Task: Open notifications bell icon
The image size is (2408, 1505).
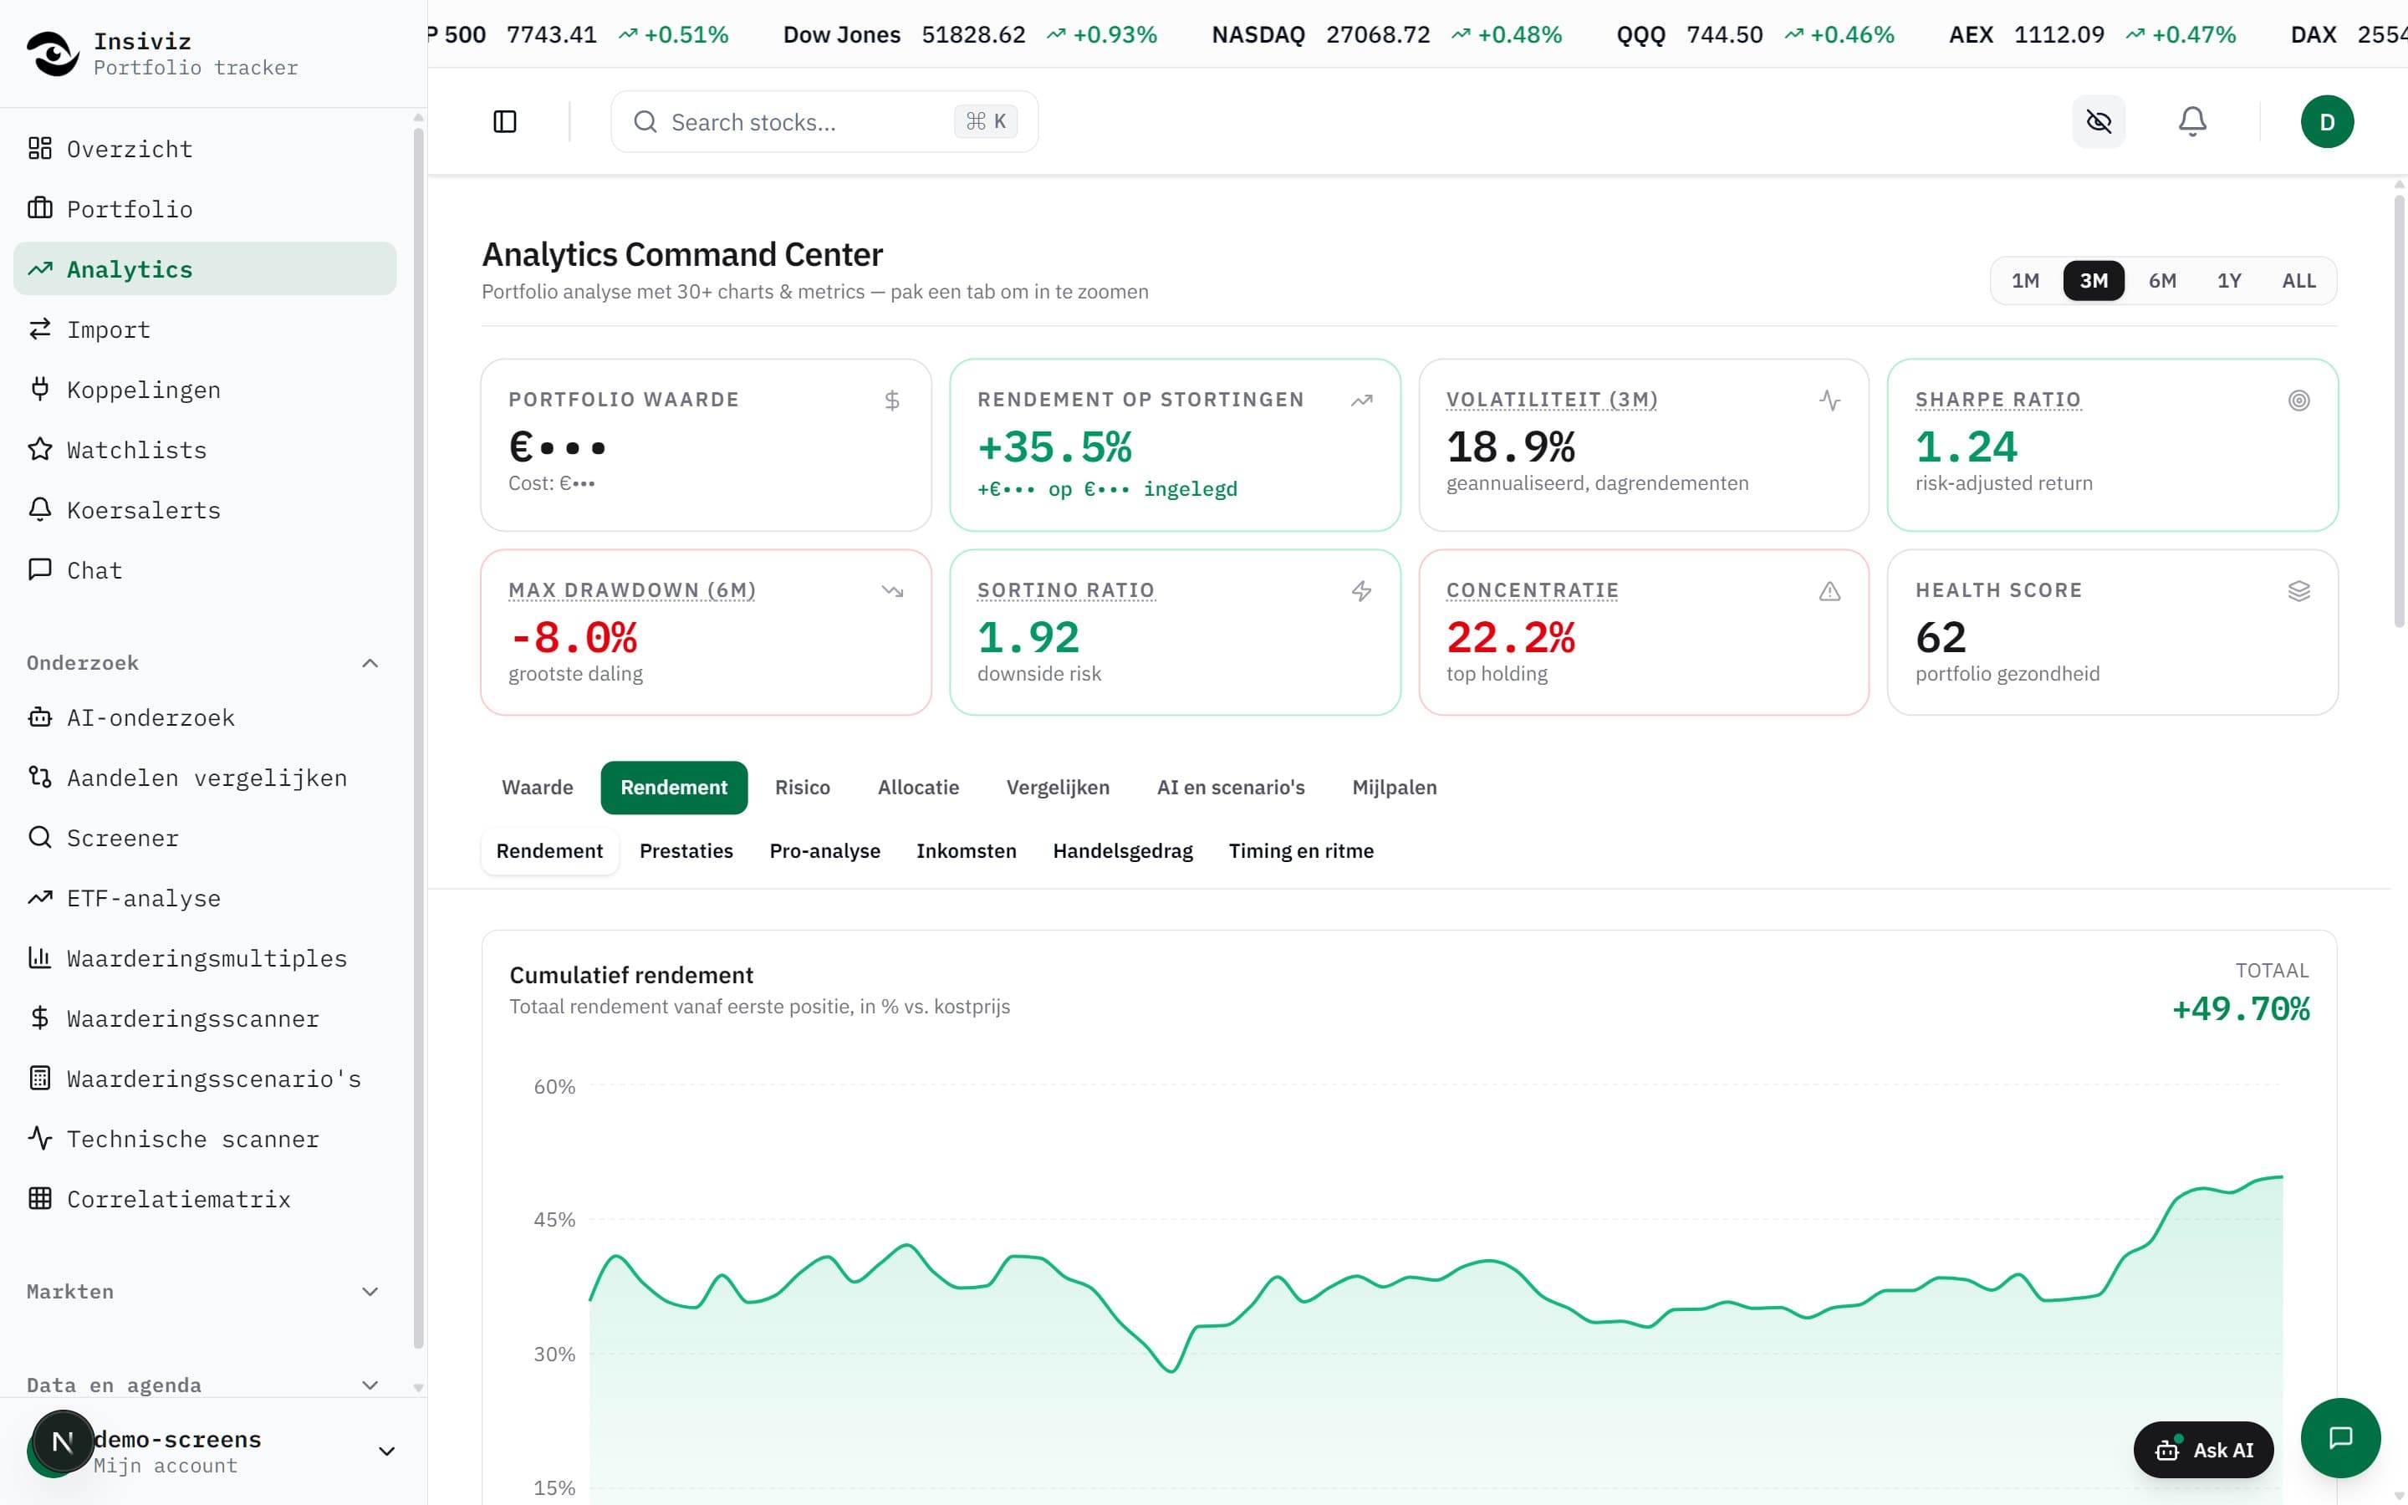Action: click(x=2192, y=121)
